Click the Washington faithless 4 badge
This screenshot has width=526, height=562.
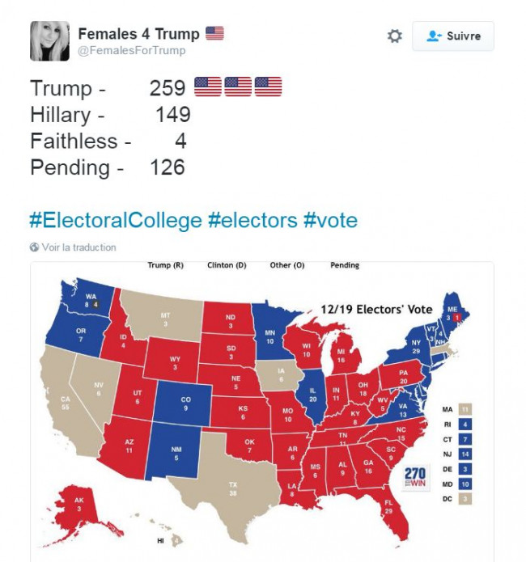95,305
